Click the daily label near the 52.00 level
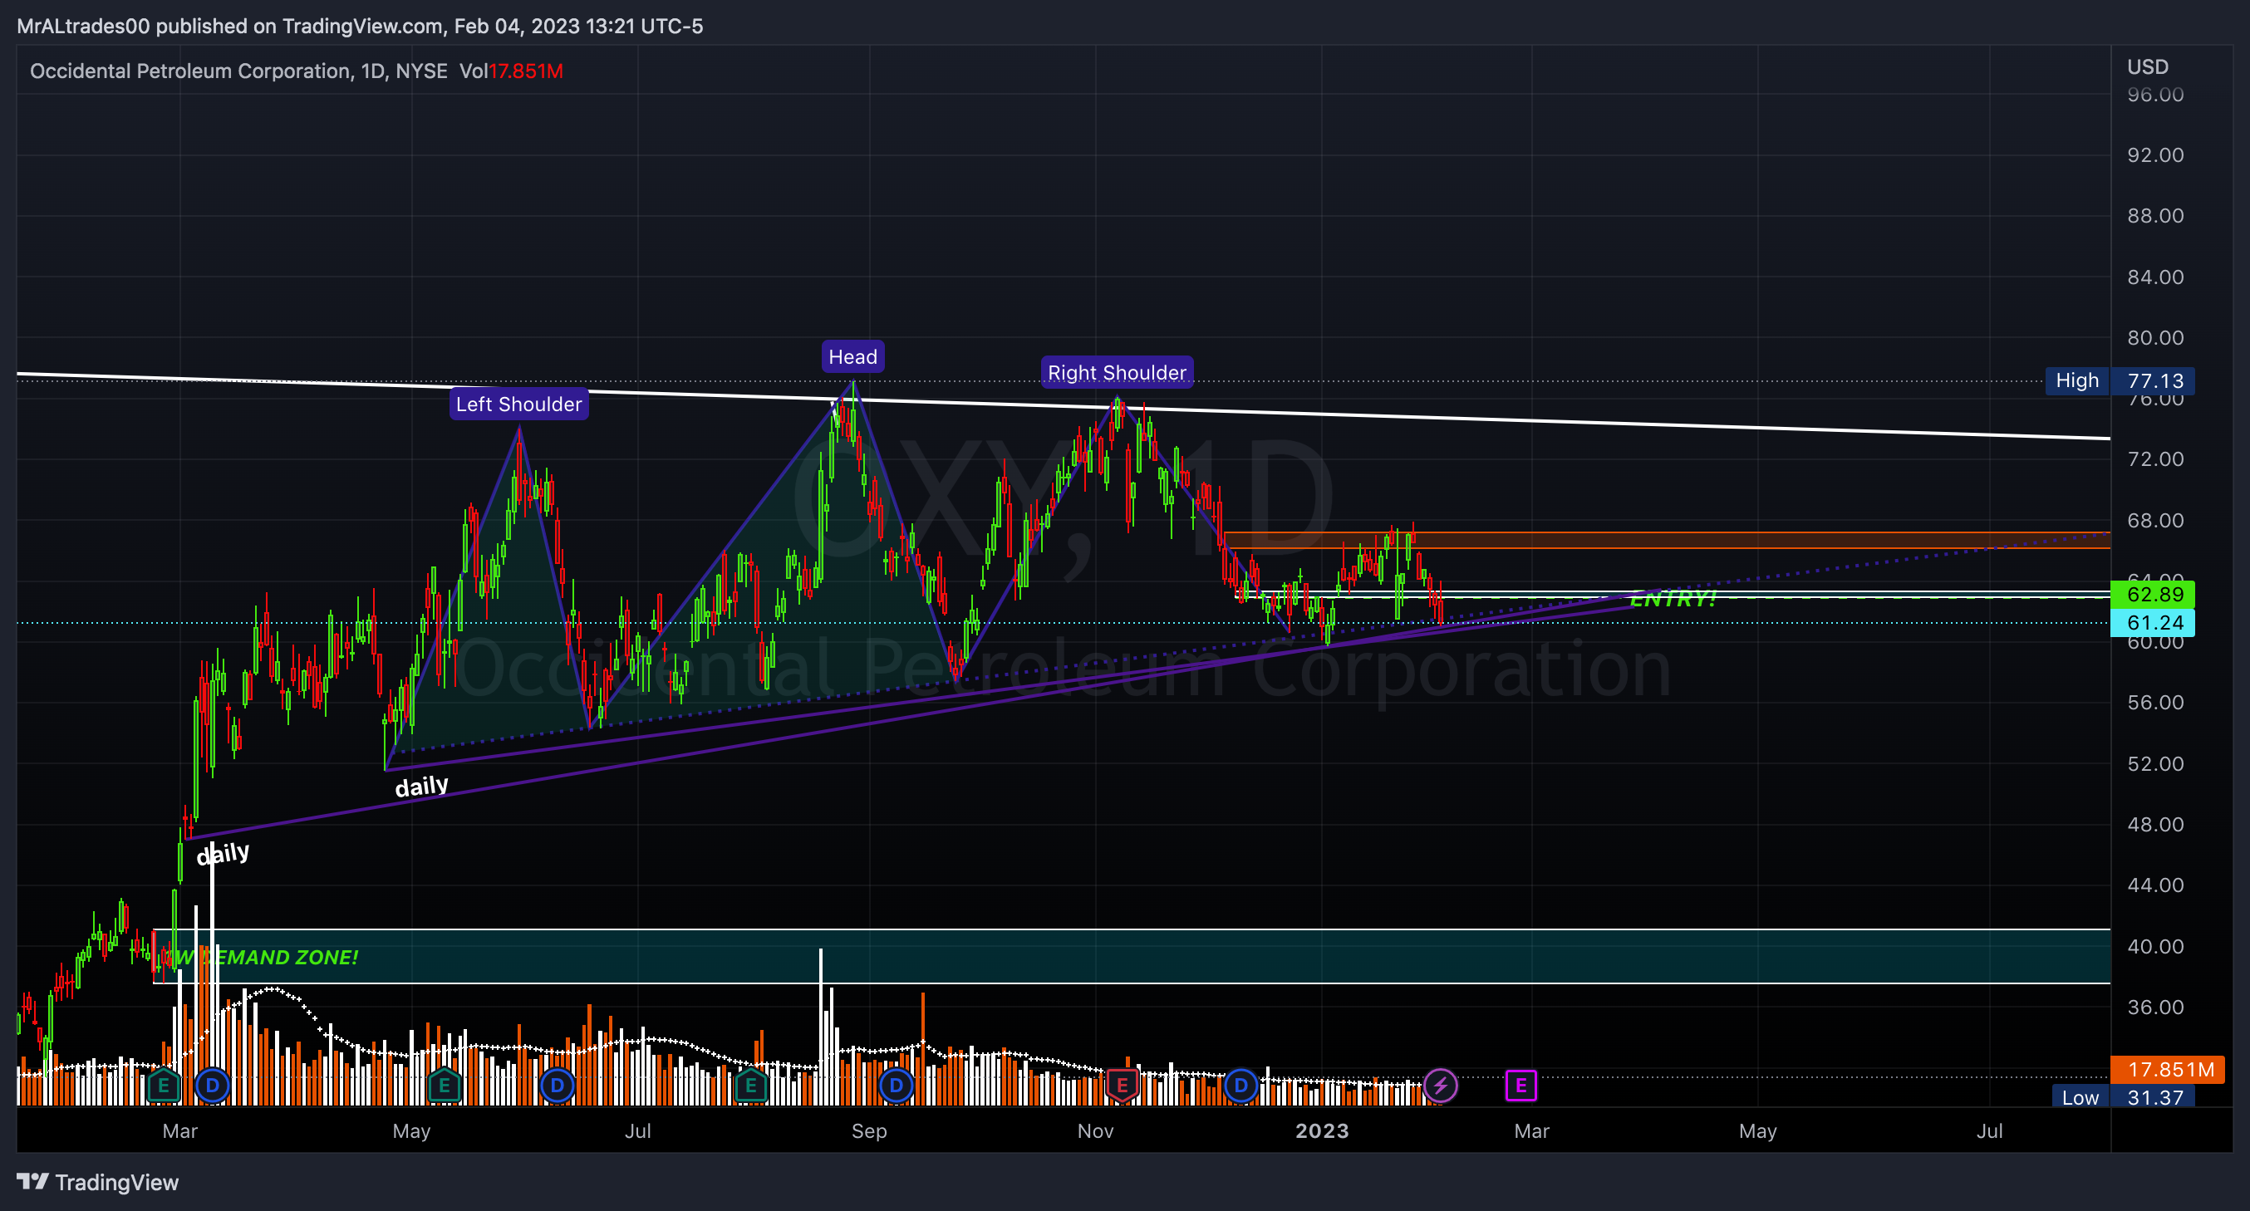This screenshot has width=2250, height=1211. 422,787
